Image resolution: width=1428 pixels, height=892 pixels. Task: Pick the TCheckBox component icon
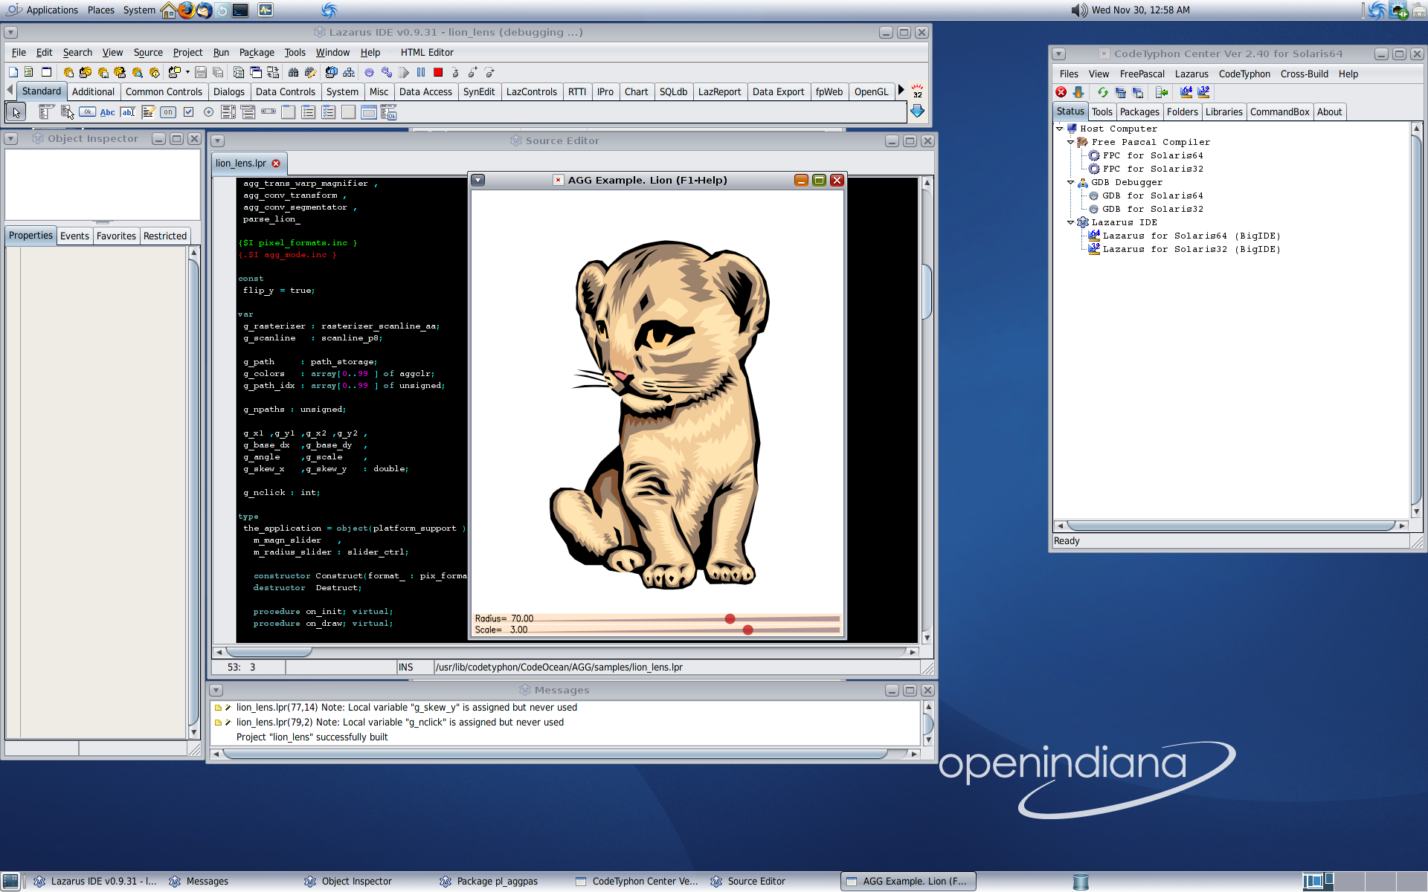pos(188,112)
